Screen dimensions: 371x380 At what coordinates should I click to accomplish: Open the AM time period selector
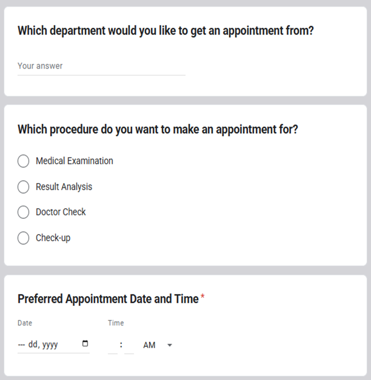coord(149,345)
